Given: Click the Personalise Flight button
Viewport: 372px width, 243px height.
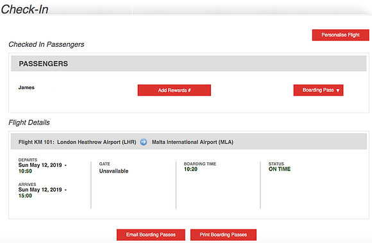Looking at the screenshot, I should click(x=341, y=35).
